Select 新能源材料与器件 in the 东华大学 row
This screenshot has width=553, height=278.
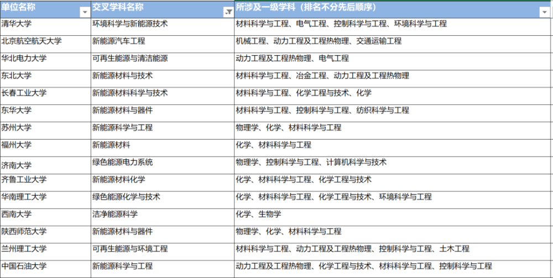tap(162, 113)
